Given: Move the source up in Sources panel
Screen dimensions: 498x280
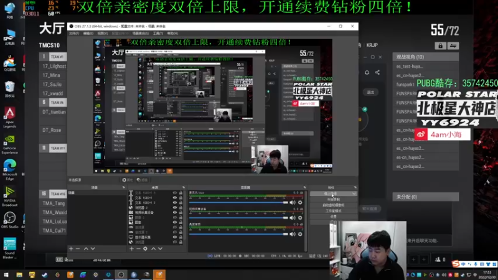Looking at the screenshot, I should coord(153,248).
